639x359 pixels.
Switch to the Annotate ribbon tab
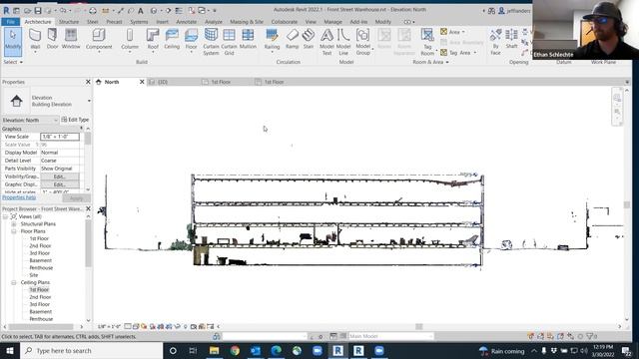point(187,22)
